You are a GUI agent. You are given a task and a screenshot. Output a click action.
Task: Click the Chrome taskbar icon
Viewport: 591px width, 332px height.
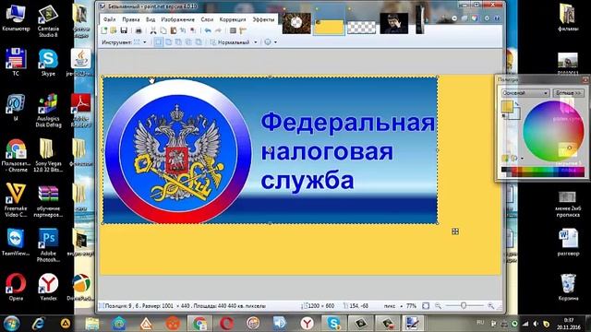click(x=199, y=323)
